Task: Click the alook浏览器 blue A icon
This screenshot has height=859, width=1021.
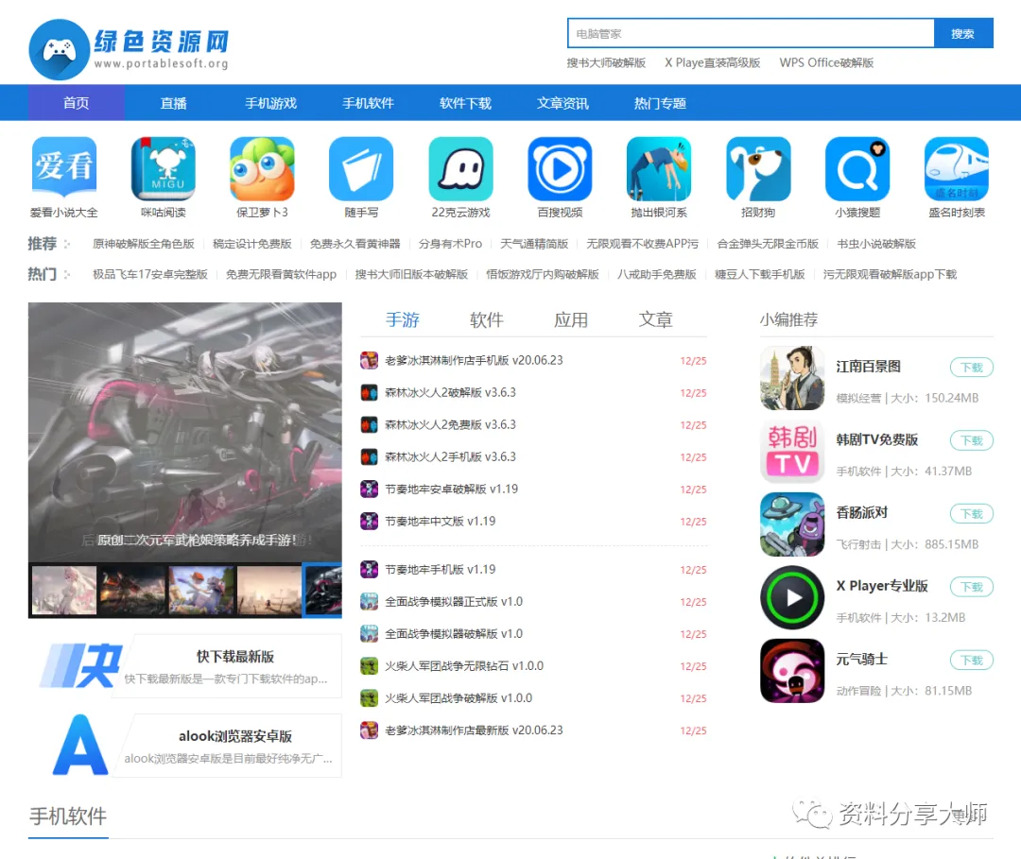Action: click(x=80, y=745)
